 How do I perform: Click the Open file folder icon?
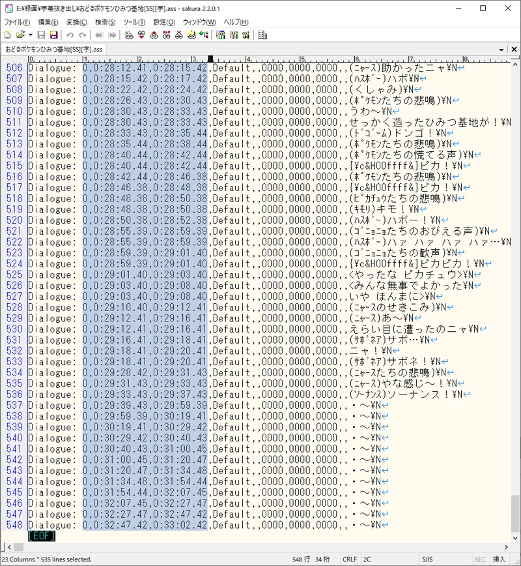(x=20, y=35)
